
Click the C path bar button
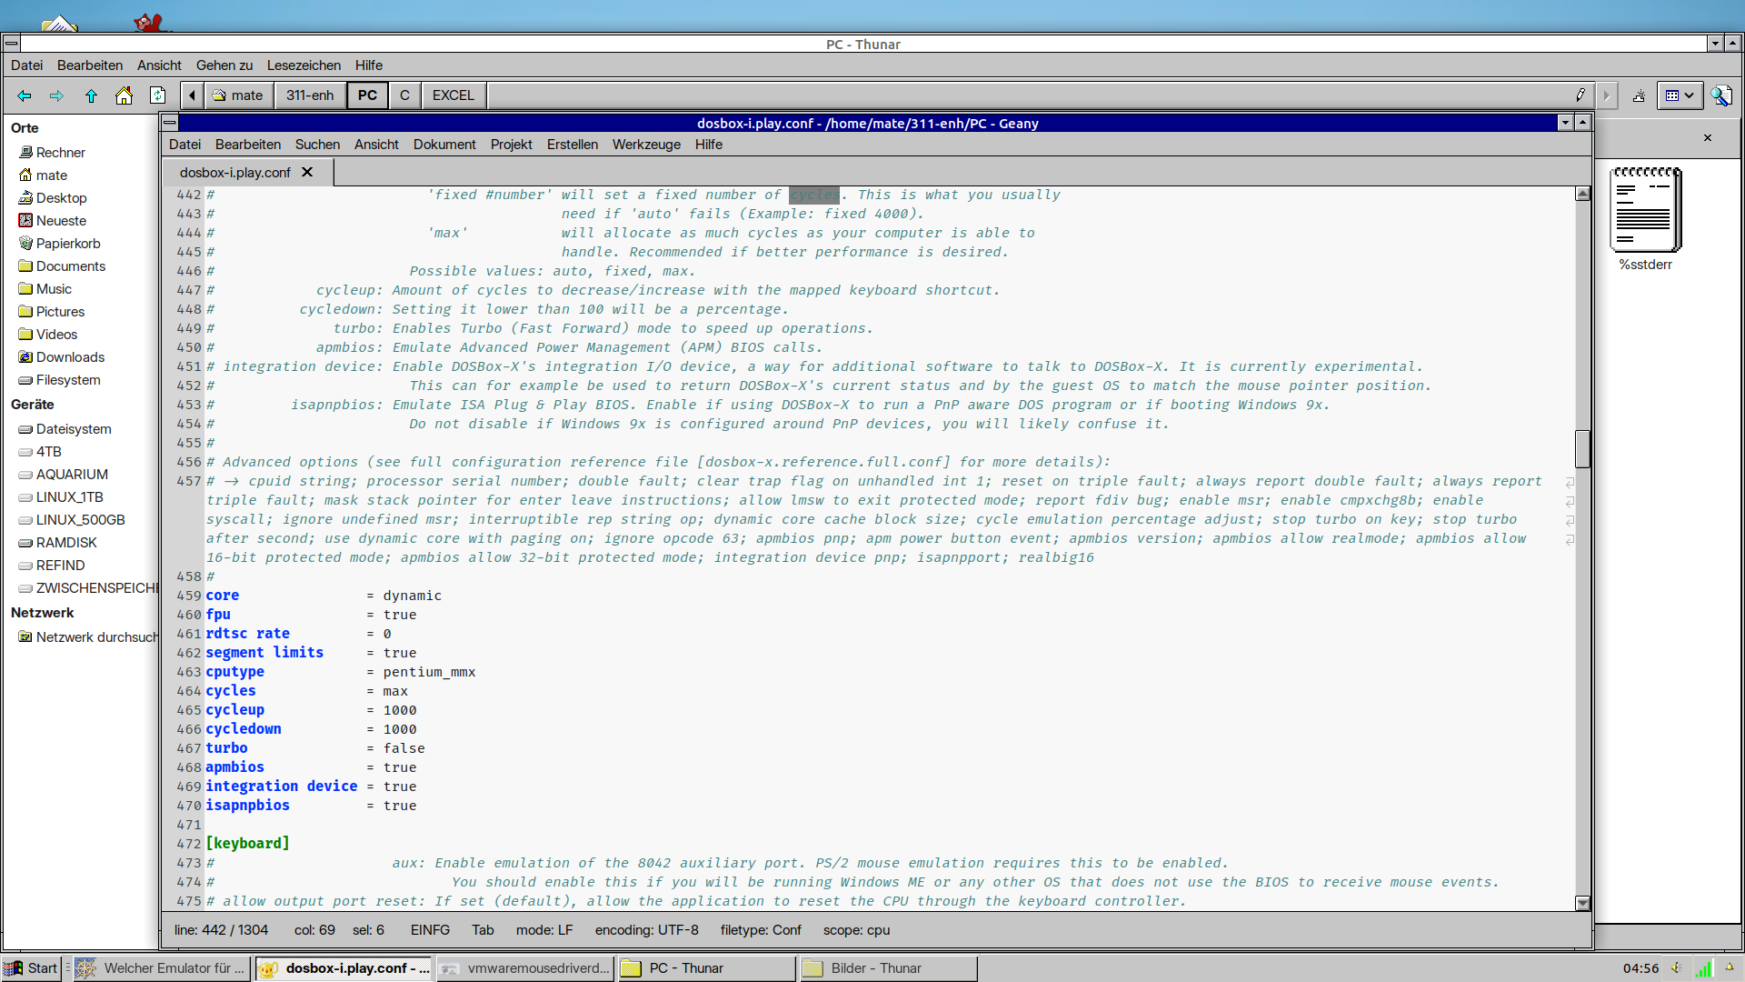click(404, 95)
